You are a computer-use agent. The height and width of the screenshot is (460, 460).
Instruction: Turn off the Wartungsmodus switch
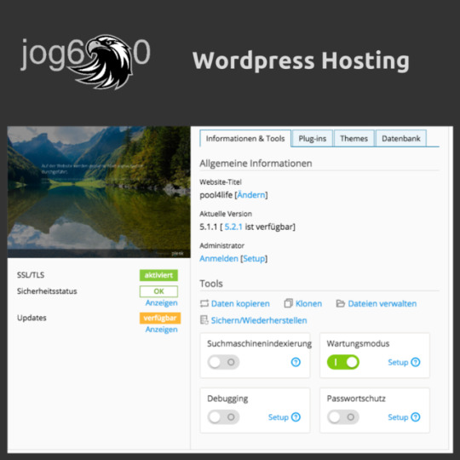tap(343, 362)
